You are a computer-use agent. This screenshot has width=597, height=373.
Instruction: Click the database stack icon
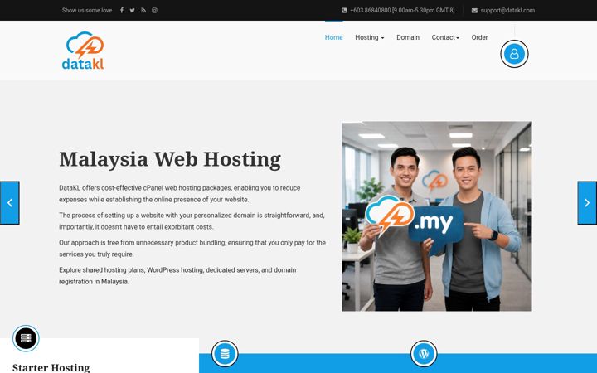225,354
